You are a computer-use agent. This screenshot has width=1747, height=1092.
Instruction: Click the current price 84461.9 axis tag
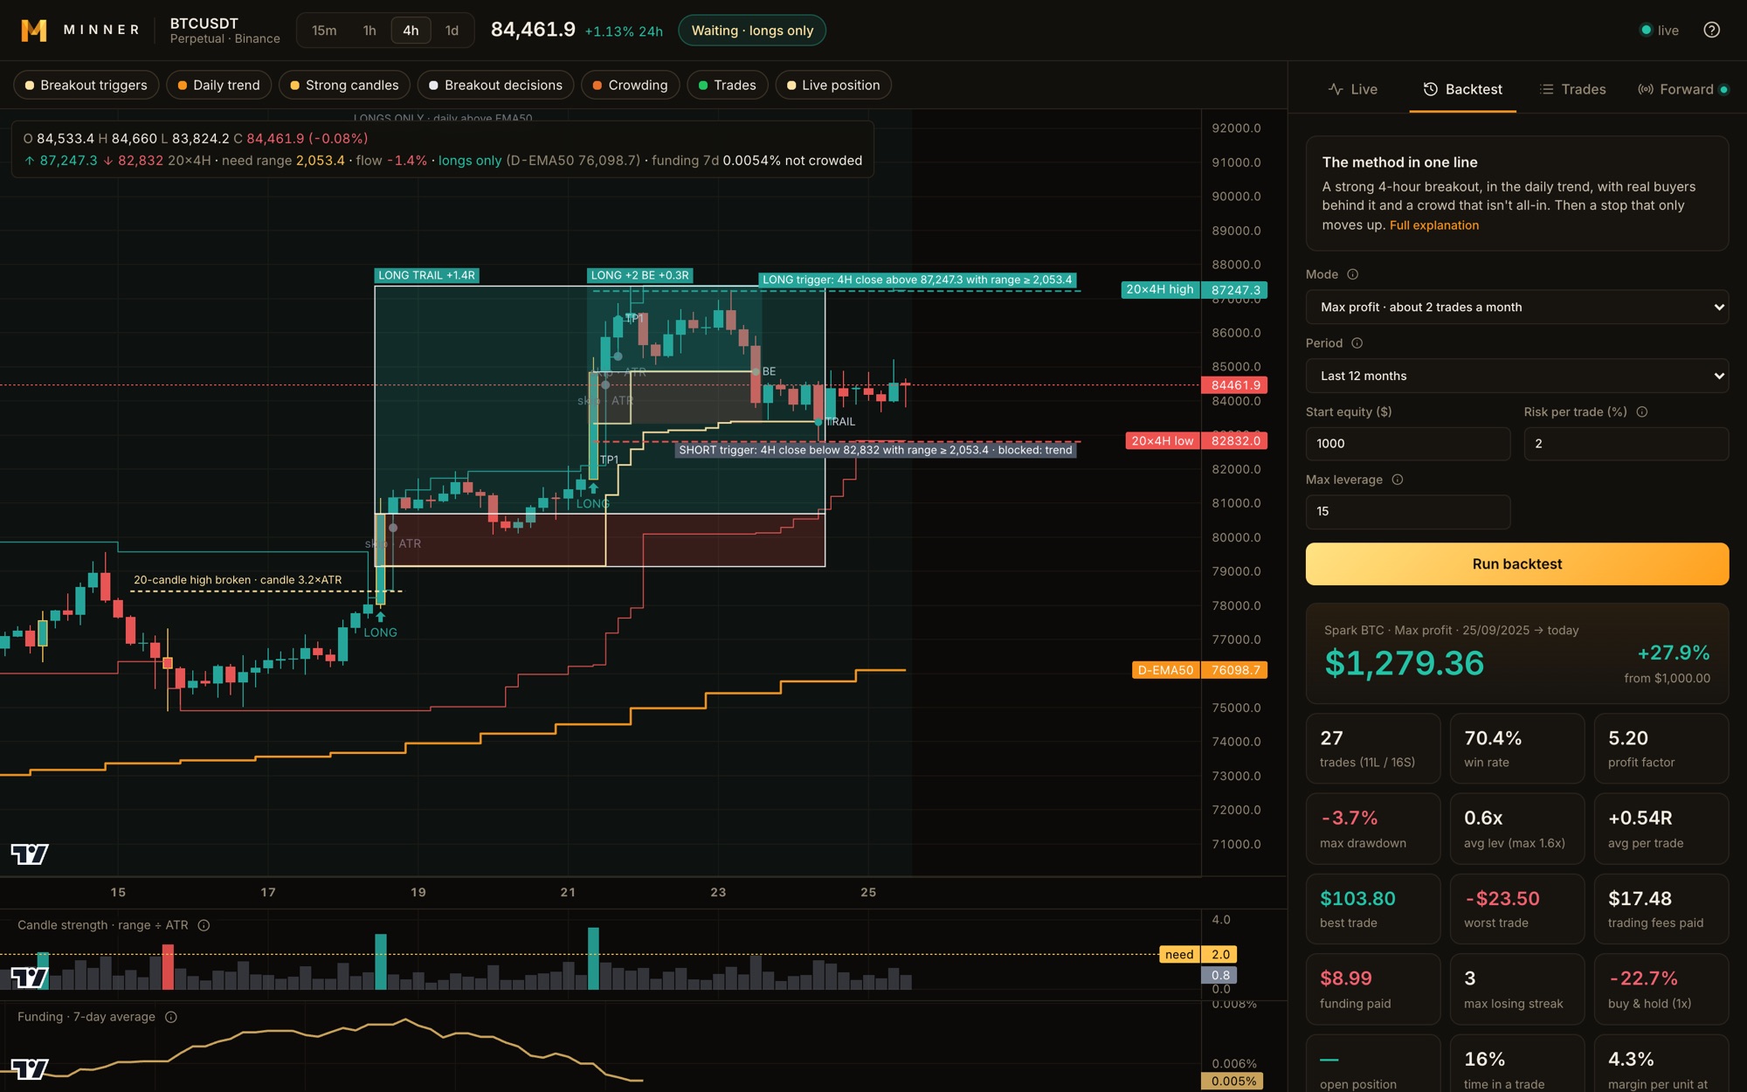[1234, 385]
